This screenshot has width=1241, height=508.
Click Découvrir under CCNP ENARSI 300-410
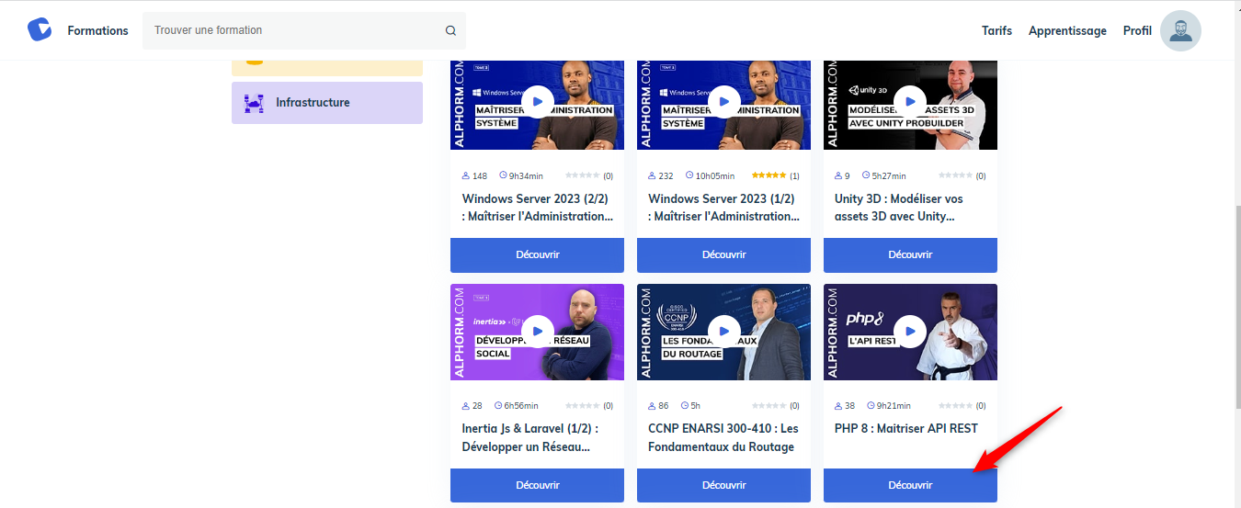pyautogui.click(x=723, y=485)
